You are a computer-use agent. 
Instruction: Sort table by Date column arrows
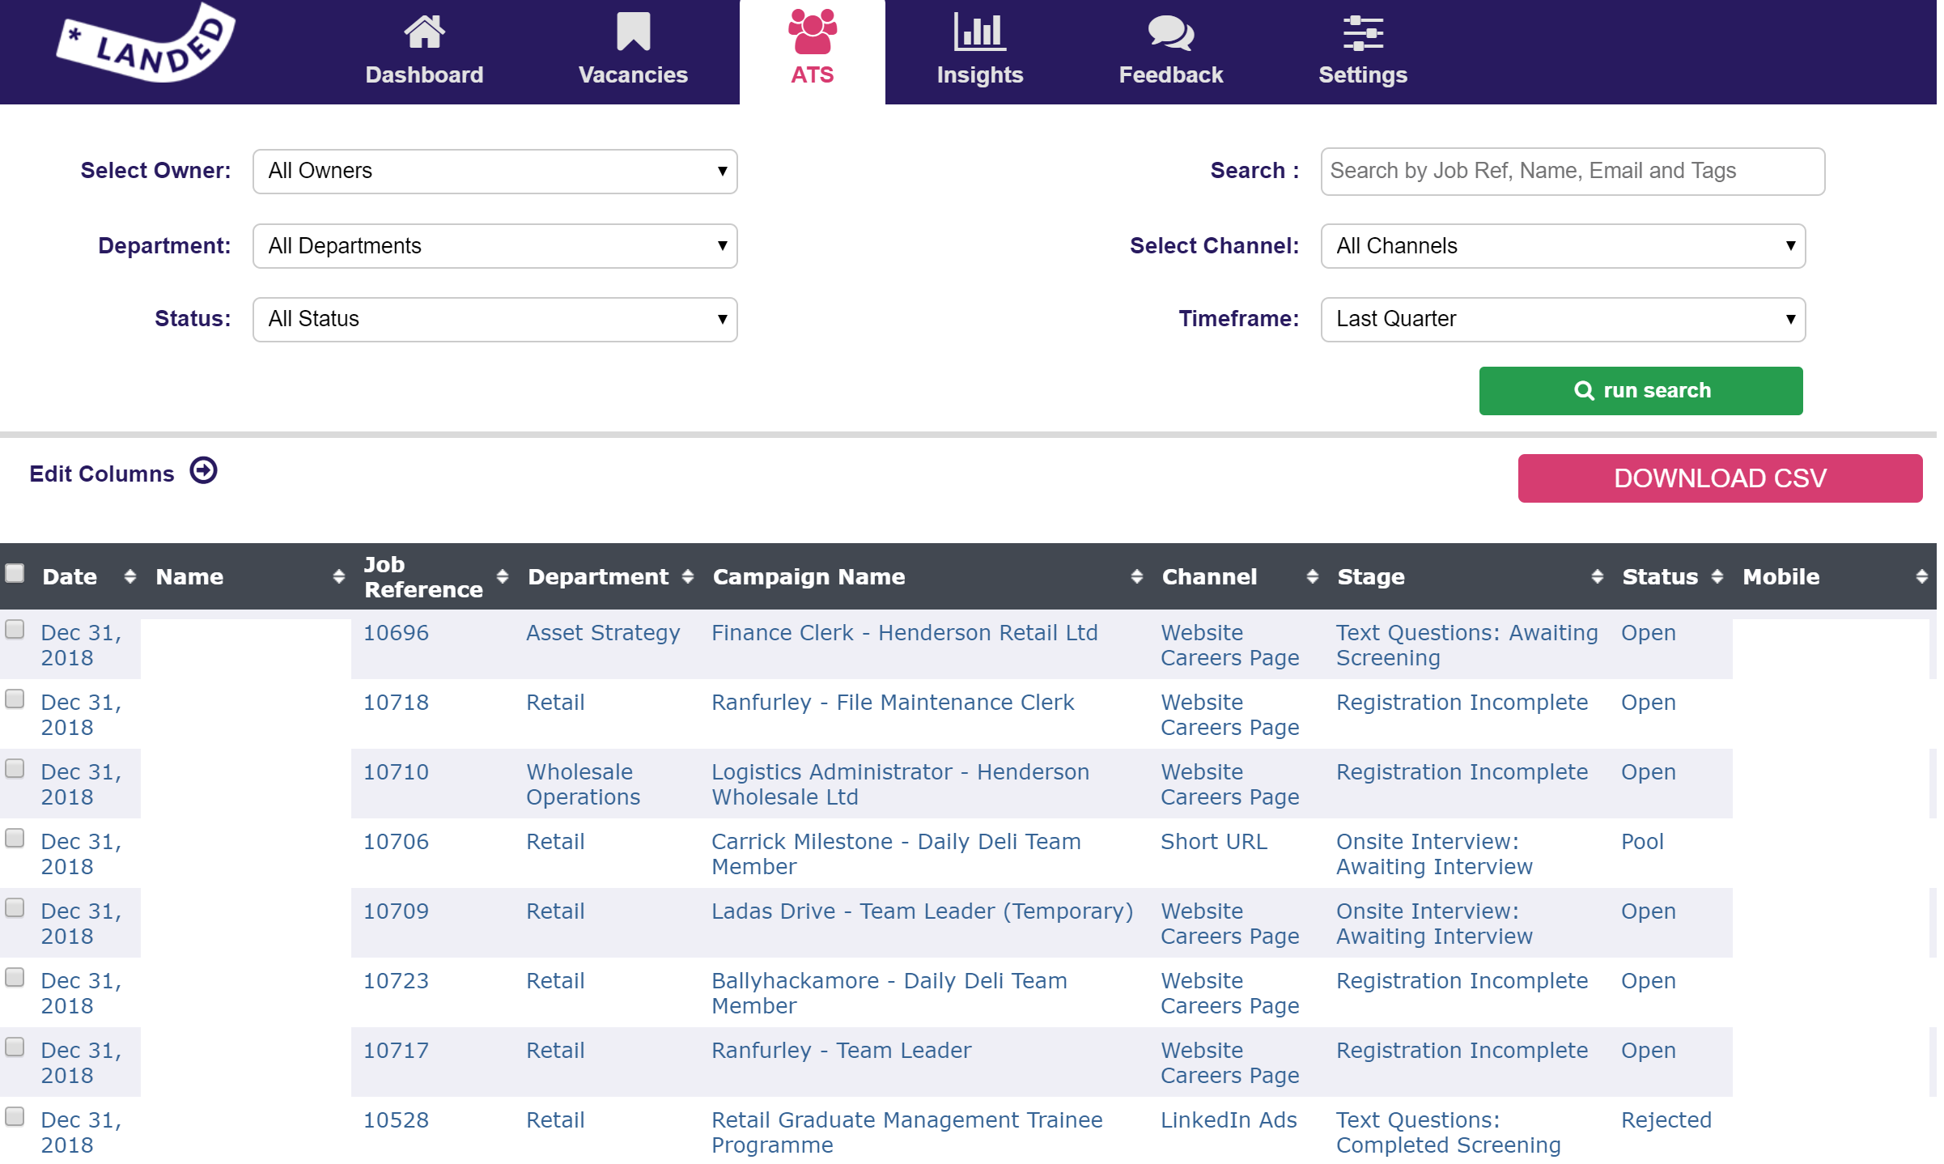(x=129, y=576)
